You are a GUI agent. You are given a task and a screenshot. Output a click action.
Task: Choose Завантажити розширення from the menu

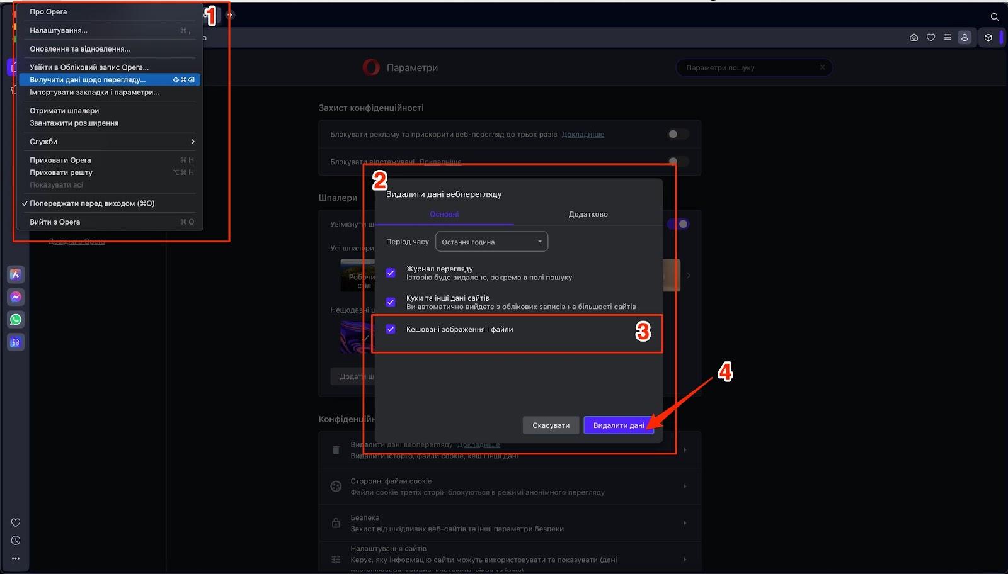(108, 123)
